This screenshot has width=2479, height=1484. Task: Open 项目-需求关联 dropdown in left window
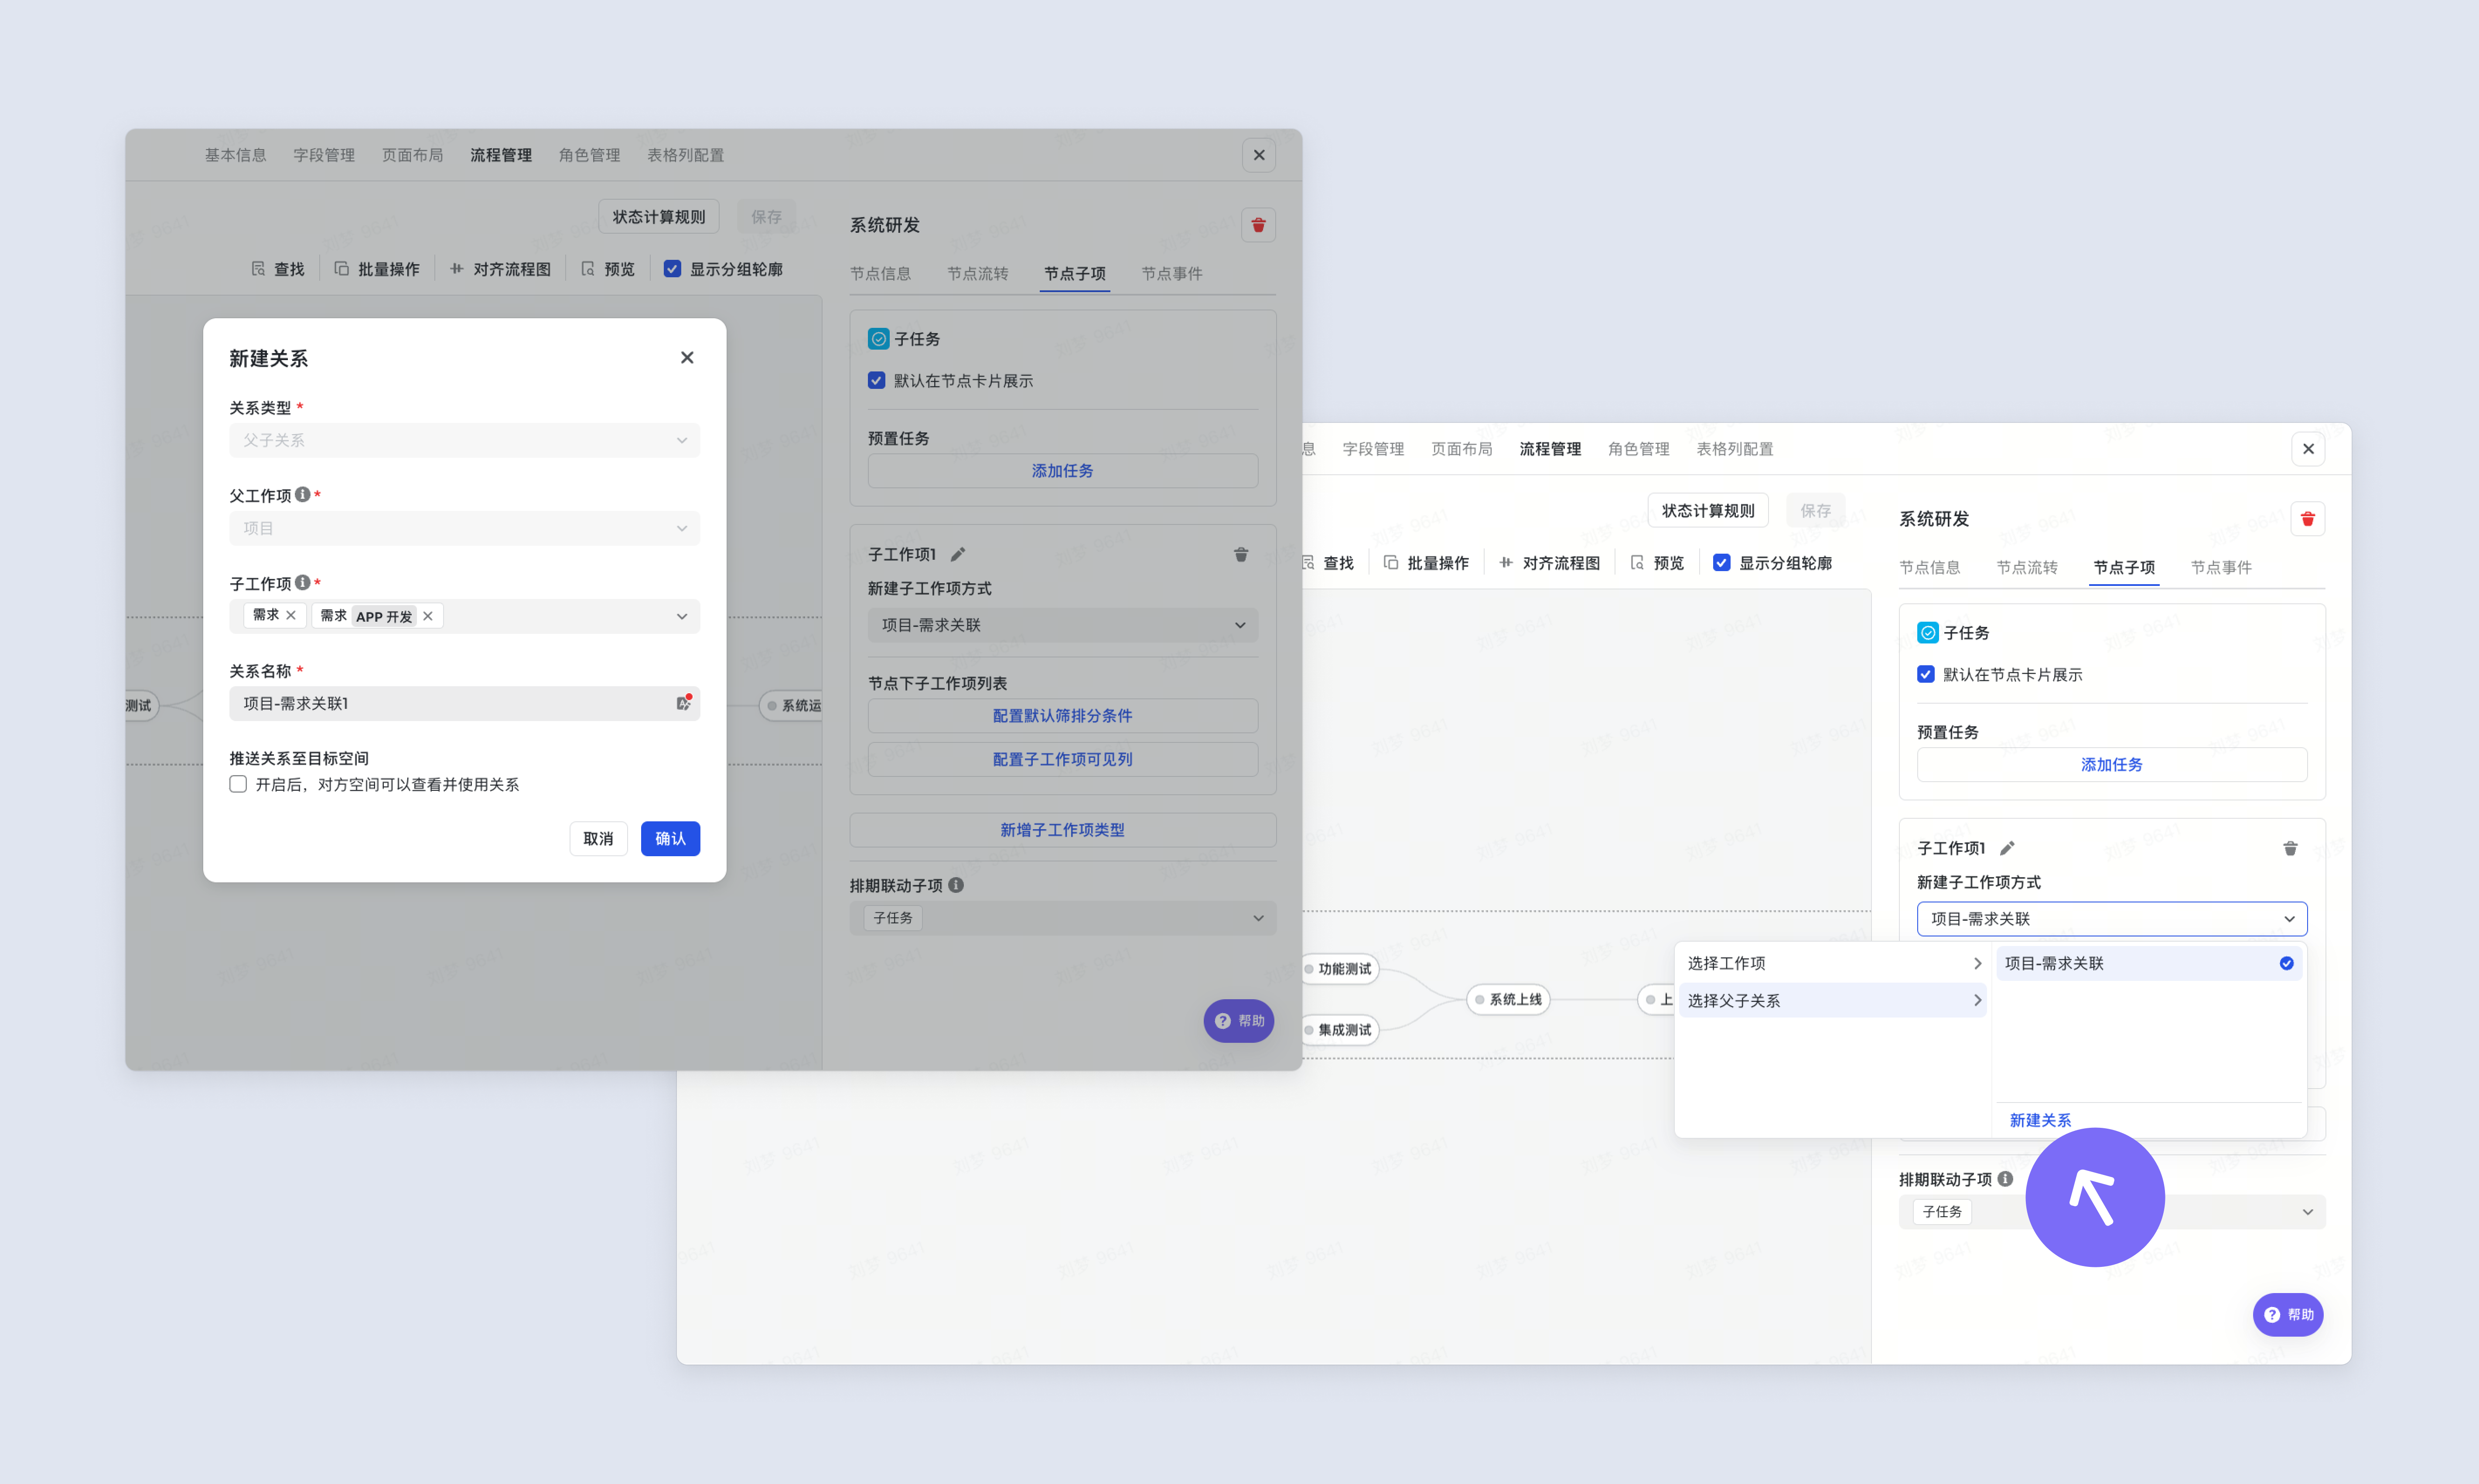tap(1062, 625)
